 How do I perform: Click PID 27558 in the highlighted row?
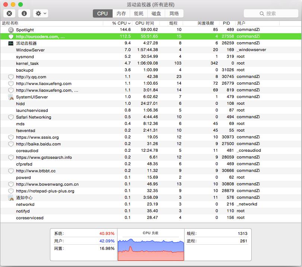(228, 36)
